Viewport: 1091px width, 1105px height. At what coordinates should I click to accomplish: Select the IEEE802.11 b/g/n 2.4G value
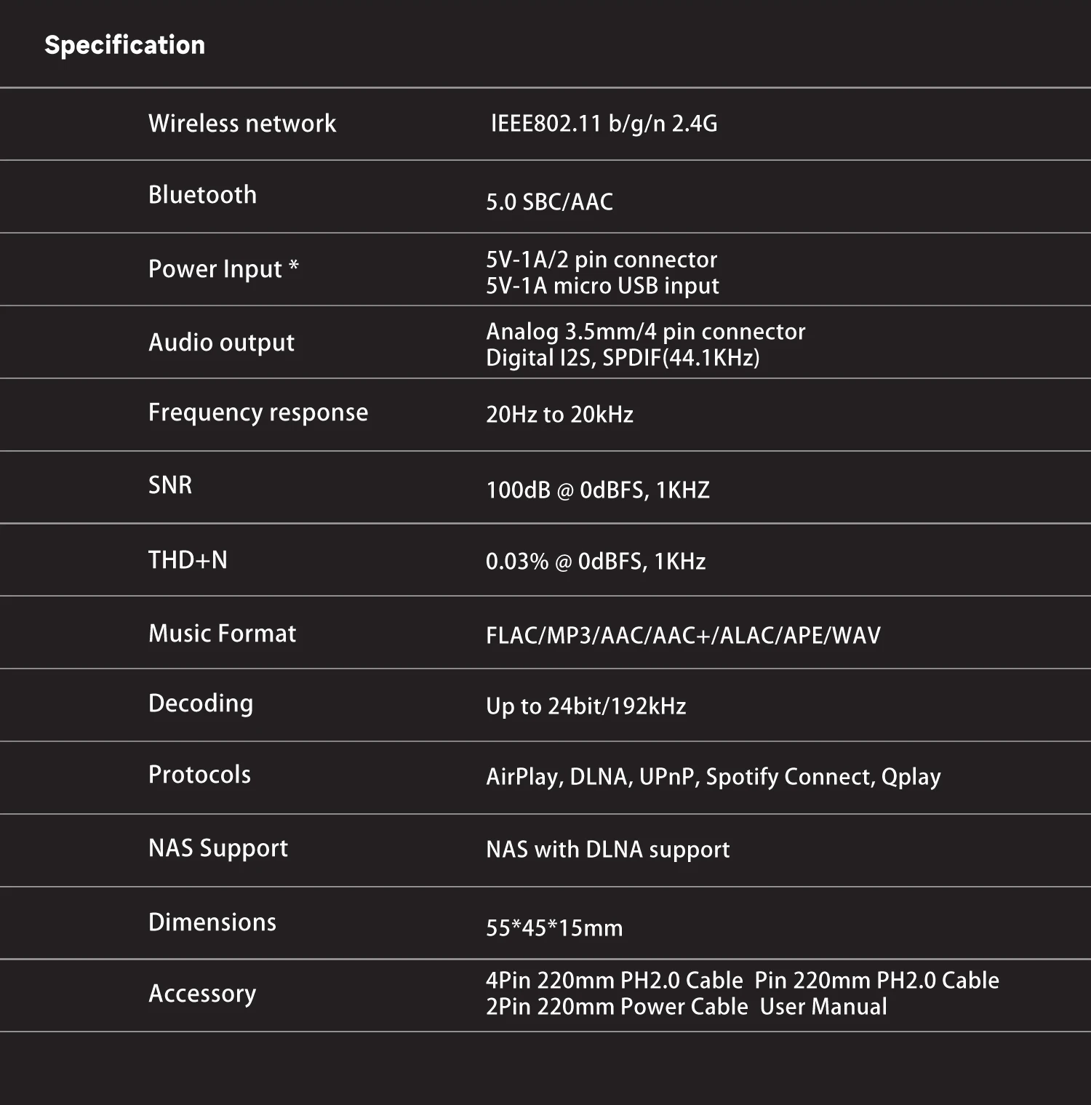pos(604,124)
